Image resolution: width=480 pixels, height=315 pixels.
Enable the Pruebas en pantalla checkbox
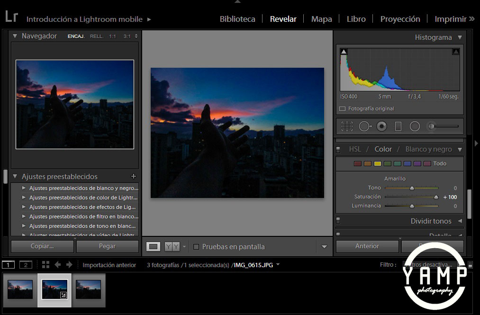tap(196, 247)
